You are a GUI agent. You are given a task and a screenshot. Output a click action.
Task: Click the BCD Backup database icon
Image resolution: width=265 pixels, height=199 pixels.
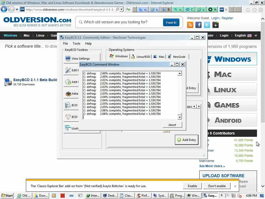tap(68, 105)
